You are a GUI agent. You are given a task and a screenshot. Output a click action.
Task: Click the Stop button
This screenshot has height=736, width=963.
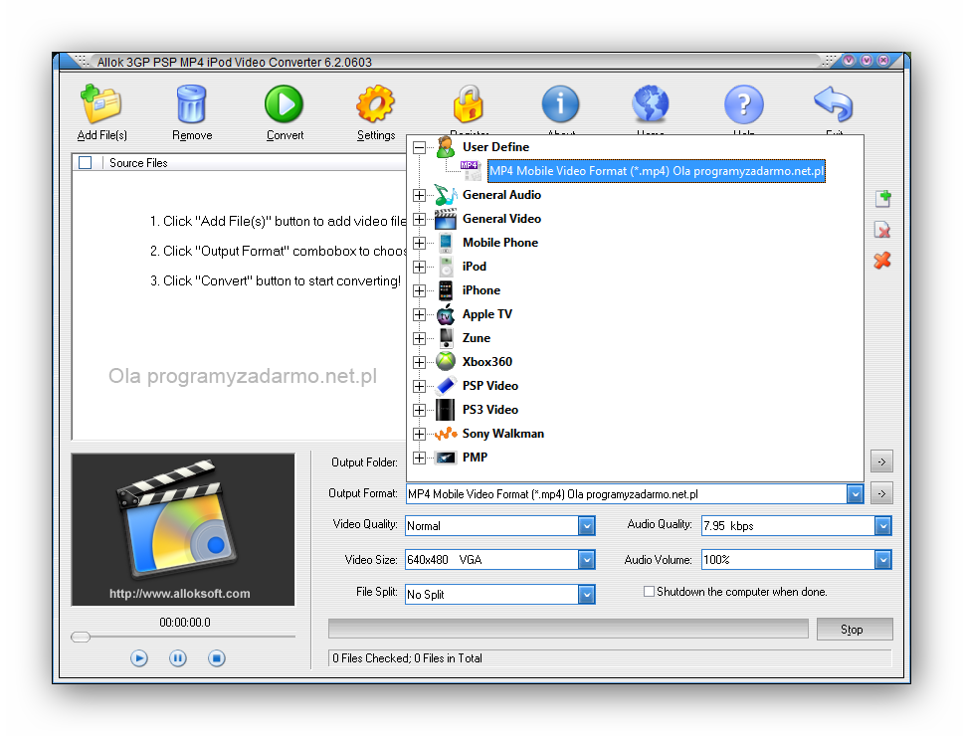(855, 630)
